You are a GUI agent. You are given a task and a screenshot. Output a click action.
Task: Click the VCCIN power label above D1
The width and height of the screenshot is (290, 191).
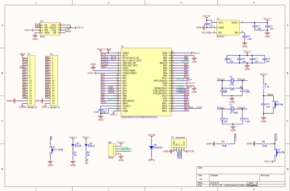click(x=152, y=135)
